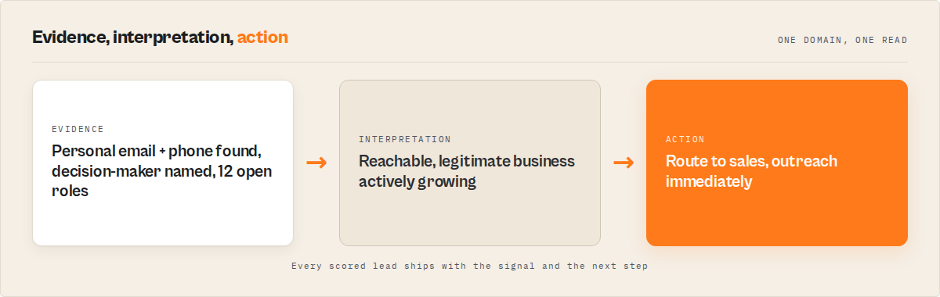Select the beige Interpretation card
Screen dimensions: 940x297
(470, 163)
